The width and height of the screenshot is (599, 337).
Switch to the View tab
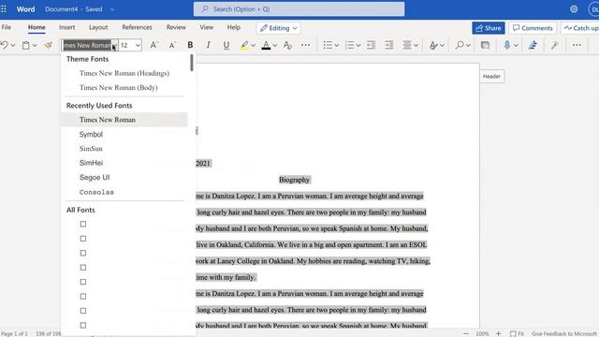click(206, 27)
